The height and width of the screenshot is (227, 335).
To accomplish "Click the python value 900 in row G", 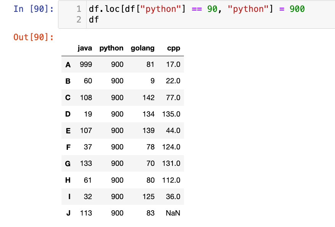I will click(117, 164).
